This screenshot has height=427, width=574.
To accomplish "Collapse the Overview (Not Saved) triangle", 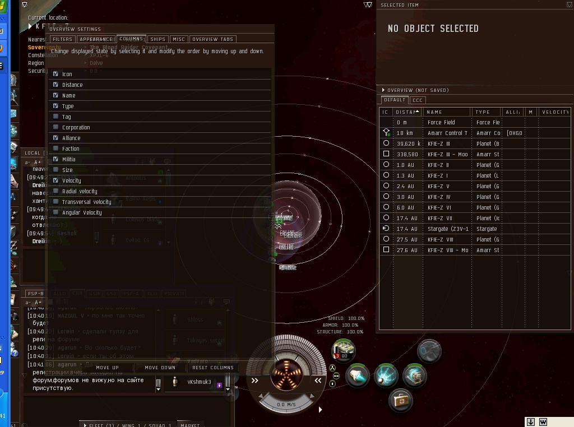I will [383, 90].
